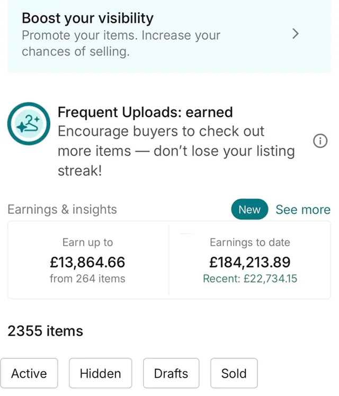Click the £13,864.66 potential earnings figure

click(x=87, y=262)
